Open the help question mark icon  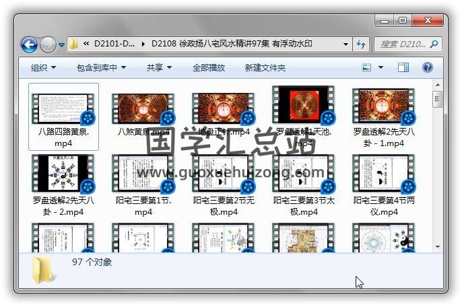point(426,67)
